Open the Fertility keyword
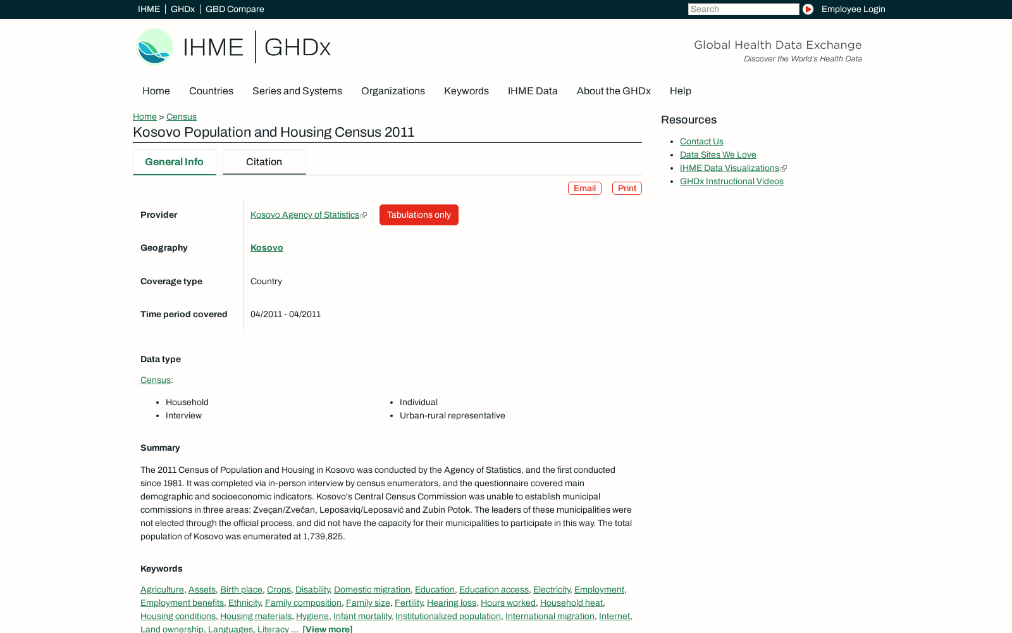The image size is (1012, 633). coord(409,603)
